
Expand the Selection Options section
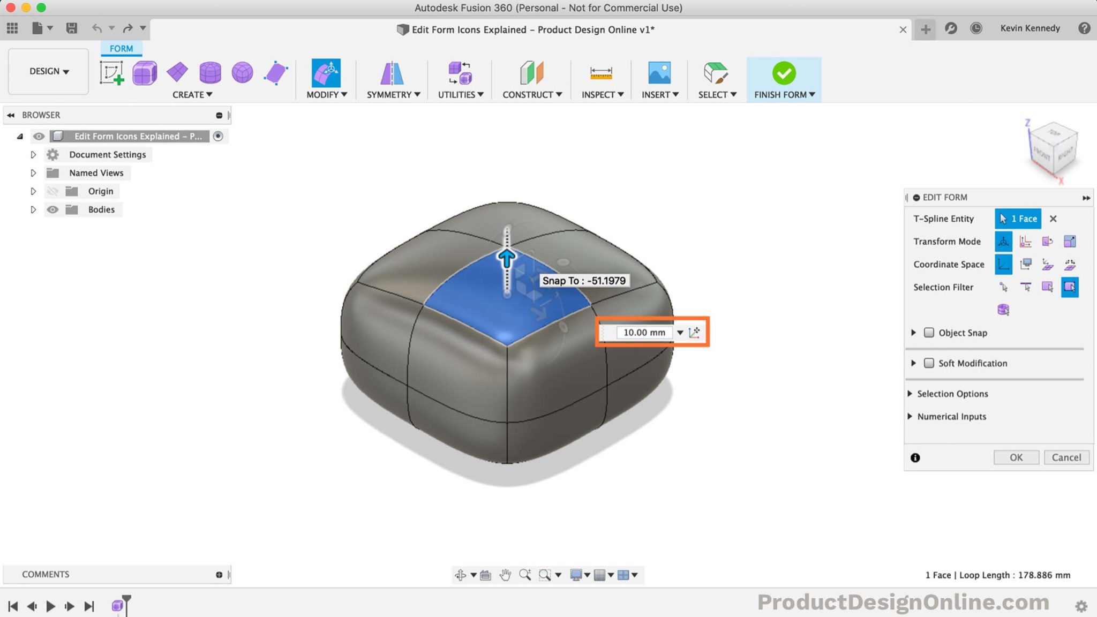pyautogui.click(x=911, y=394)
